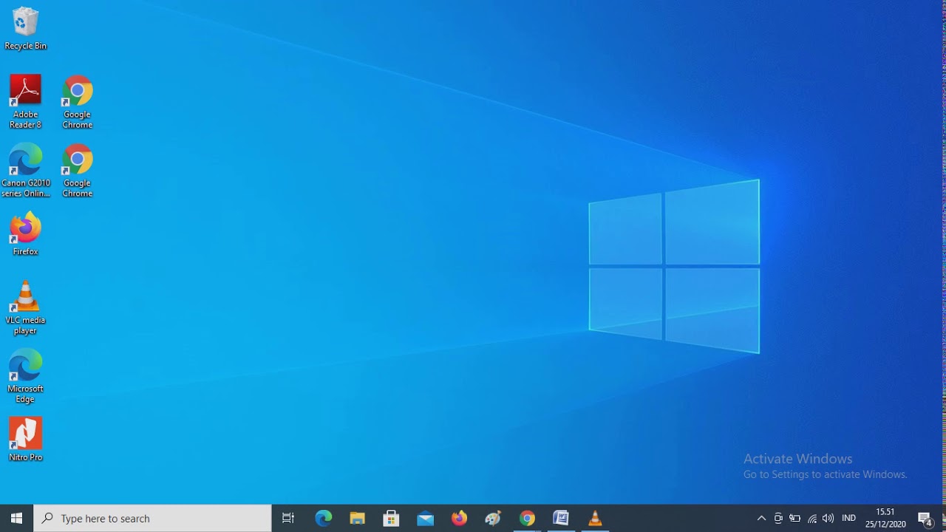Image resolution: width=946 pixels, height=532 pixels.
Task: Launch Firefox from the taskbar
Action: [459, 518]
